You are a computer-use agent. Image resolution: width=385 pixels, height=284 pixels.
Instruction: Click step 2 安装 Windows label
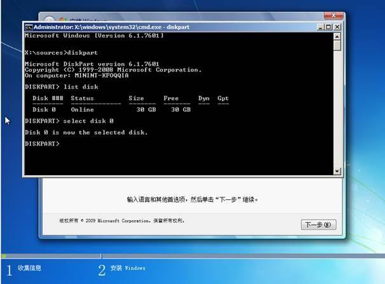coord(128,268)
